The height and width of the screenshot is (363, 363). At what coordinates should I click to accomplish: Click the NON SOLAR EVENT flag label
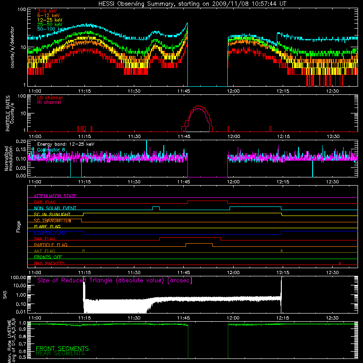point(55,208)
